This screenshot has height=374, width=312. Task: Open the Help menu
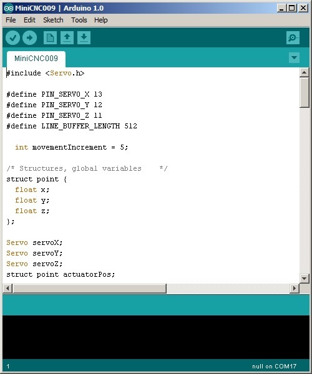pos(100,20)
